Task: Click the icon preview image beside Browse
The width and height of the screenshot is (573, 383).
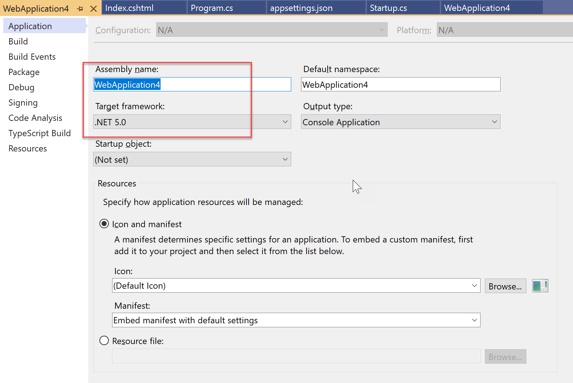Action: [x=540, y=286]
